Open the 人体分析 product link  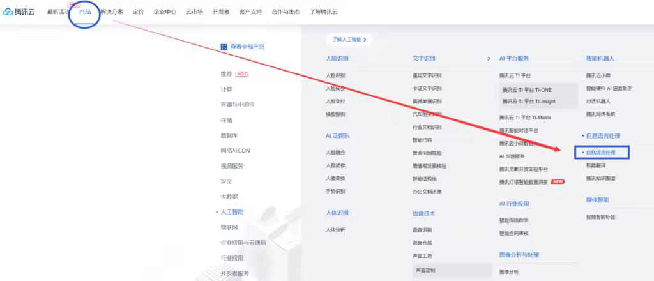[x=335, y=230]
